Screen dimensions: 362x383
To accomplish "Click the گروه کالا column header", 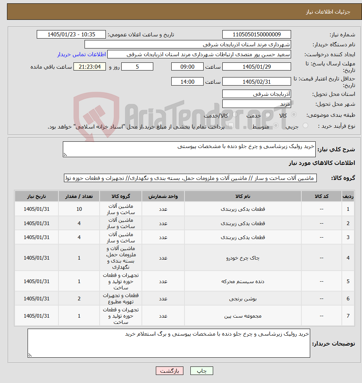I will [x=121, y=196].
